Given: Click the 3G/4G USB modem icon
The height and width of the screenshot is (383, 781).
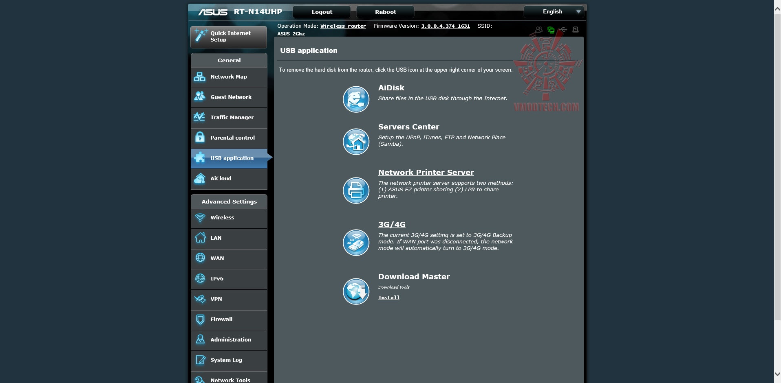Looking at the screenshot, I should 356,243.
